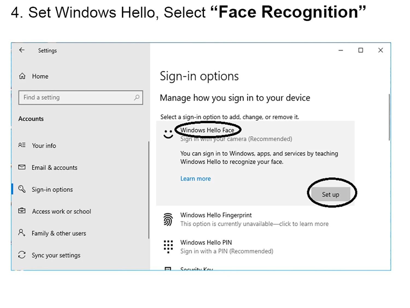Click the back arrow in Settings
Screen dimensions: 410x308
22,50
